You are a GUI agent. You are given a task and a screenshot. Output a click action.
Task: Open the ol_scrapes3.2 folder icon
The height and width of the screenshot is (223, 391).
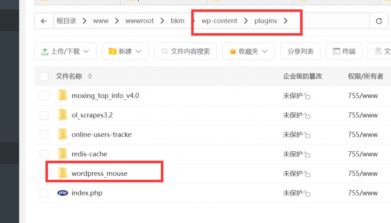pos(63,115)
